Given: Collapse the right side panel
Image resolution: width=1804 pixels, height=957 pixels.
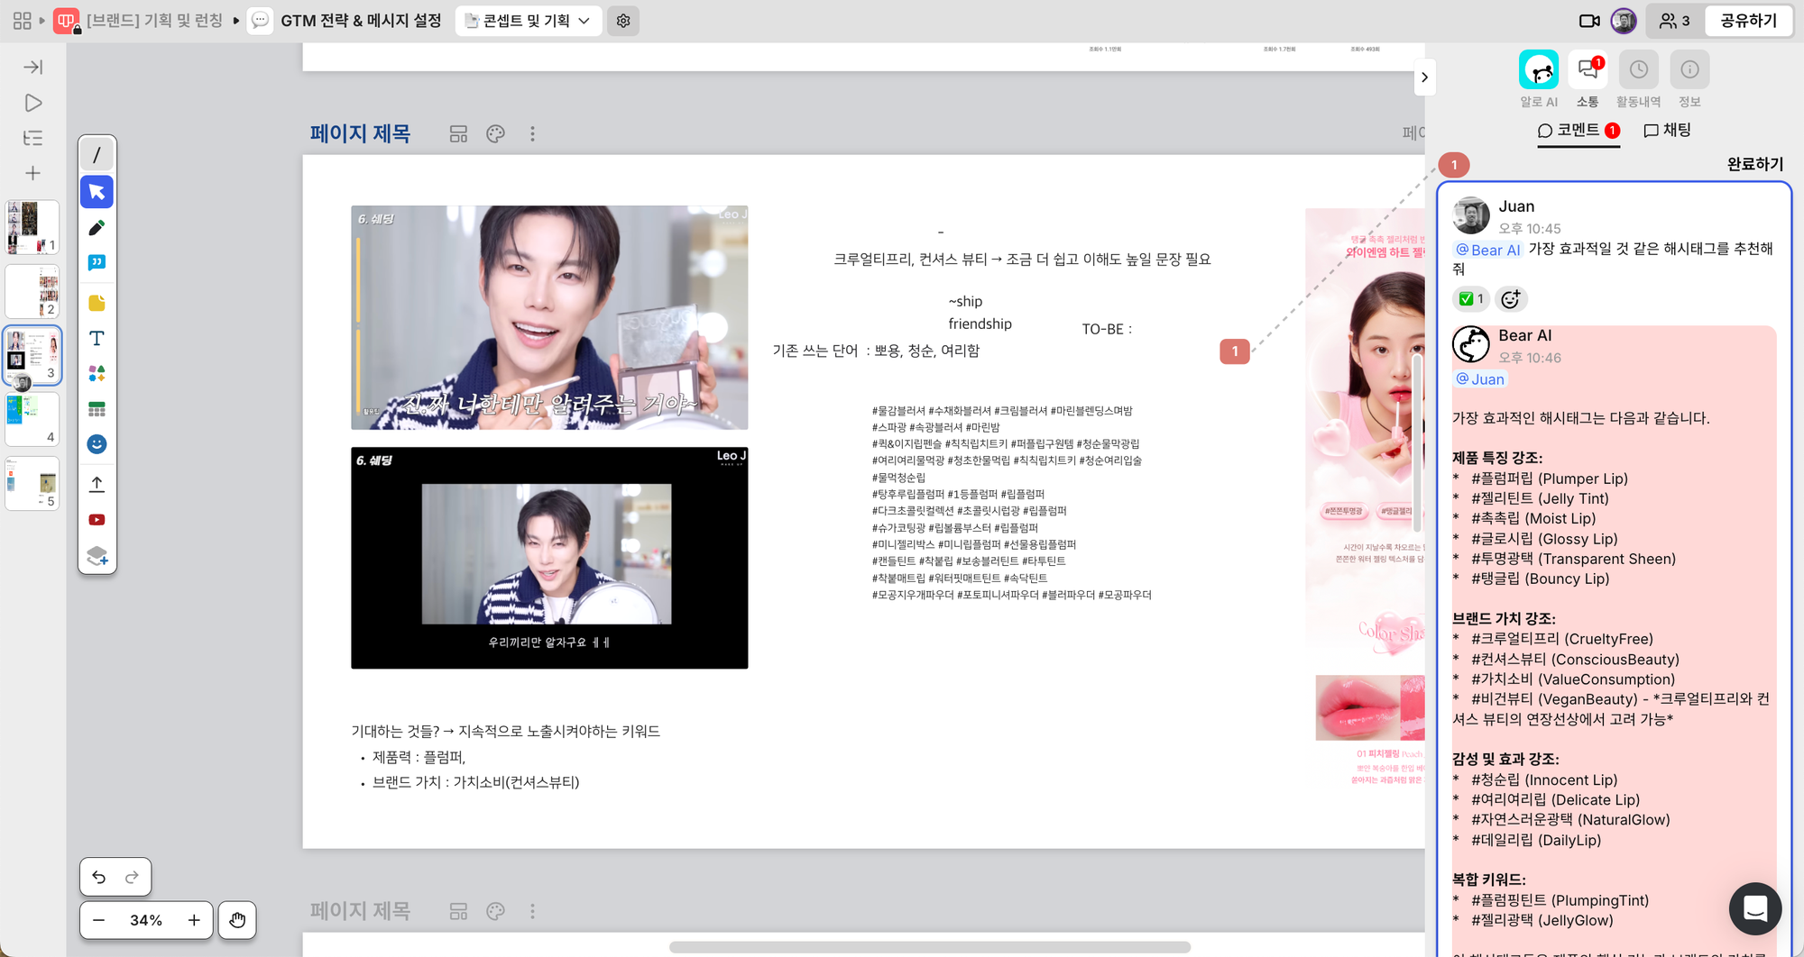Looking at the screenshot, I should [1424, 77].
